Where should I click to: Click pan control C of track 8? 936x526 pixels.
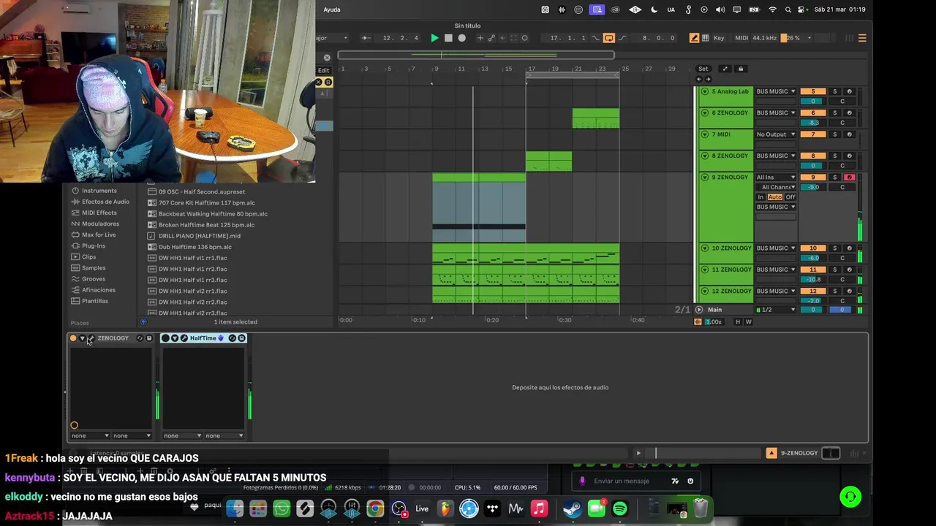[x=842, y=166]
